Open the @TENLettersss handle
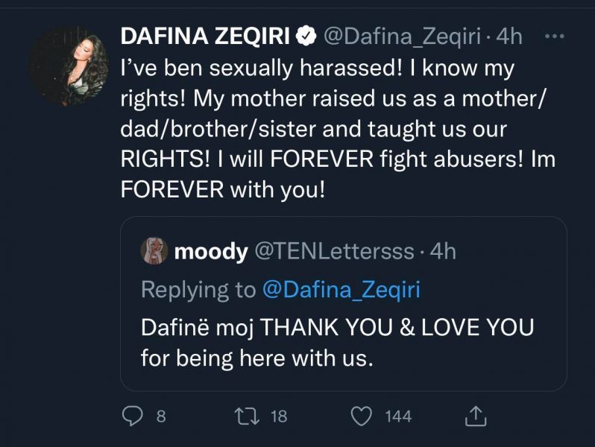This screenshot has height=447, width=595. click(x=334, y=252)
